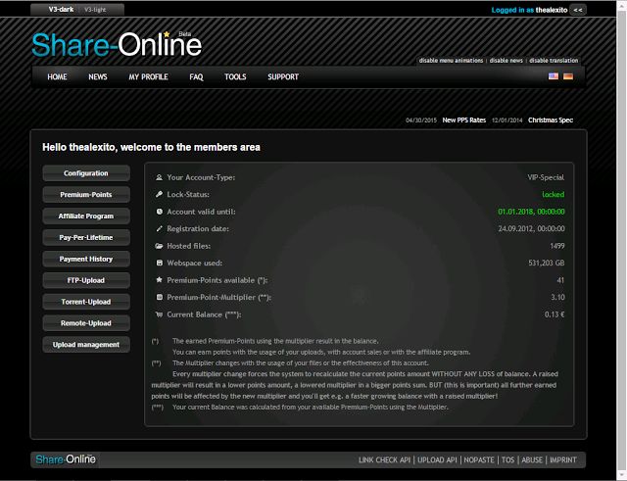
Task: Open the NOPASTE footer link
Action: 479,459
